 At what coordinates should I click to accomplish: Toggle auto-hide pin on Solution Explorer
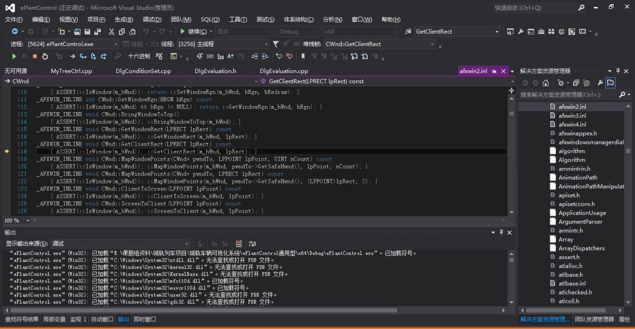(618, 71)
